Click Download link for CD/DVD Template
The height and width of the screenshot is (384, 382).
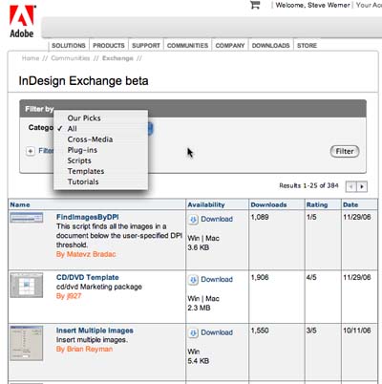point(217,279)
